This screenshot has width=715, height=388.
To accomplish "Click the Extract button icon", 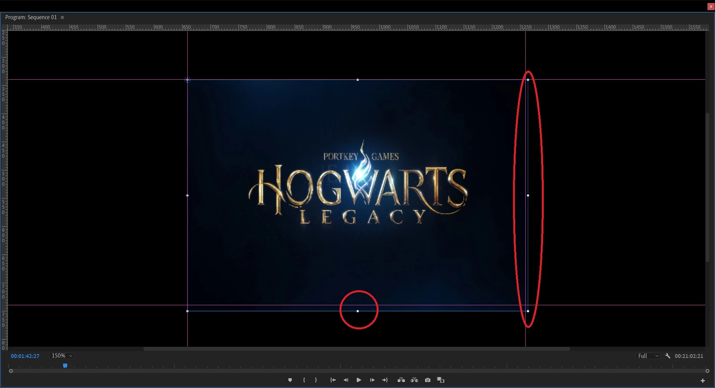I will (x=414, y=380).
